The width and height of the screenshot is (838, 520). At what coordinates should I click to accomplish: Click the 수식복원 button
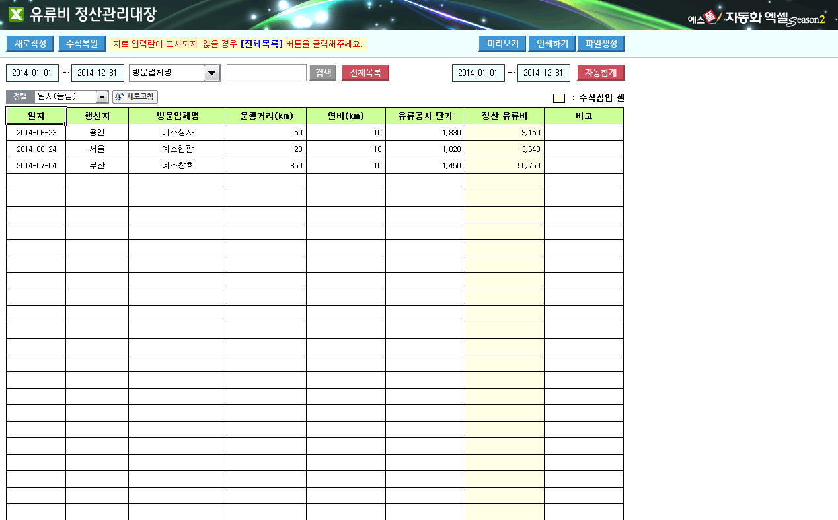(x=82, y=44)
